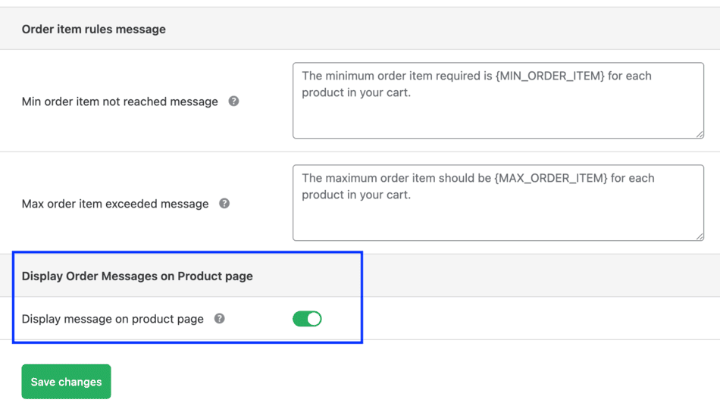
Task: Click help icon beside Min order item message
Action: coord(233,101)
